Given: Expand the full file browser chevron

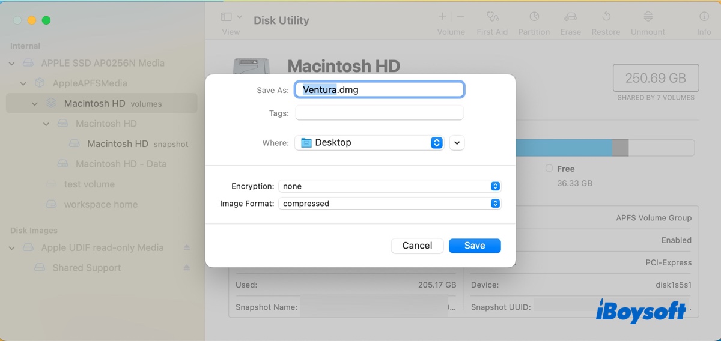Looking at the screenshot, I should point(457,143).
